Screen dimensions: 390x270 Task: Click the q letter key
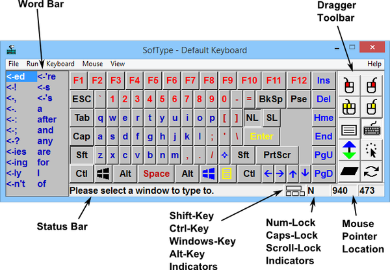click(100, 118)
